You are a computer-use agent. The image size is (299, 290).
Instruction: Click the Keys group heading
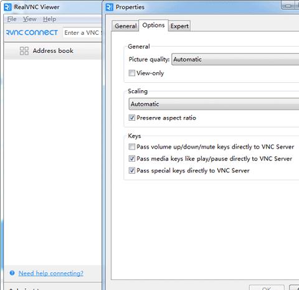pos(135,136)
